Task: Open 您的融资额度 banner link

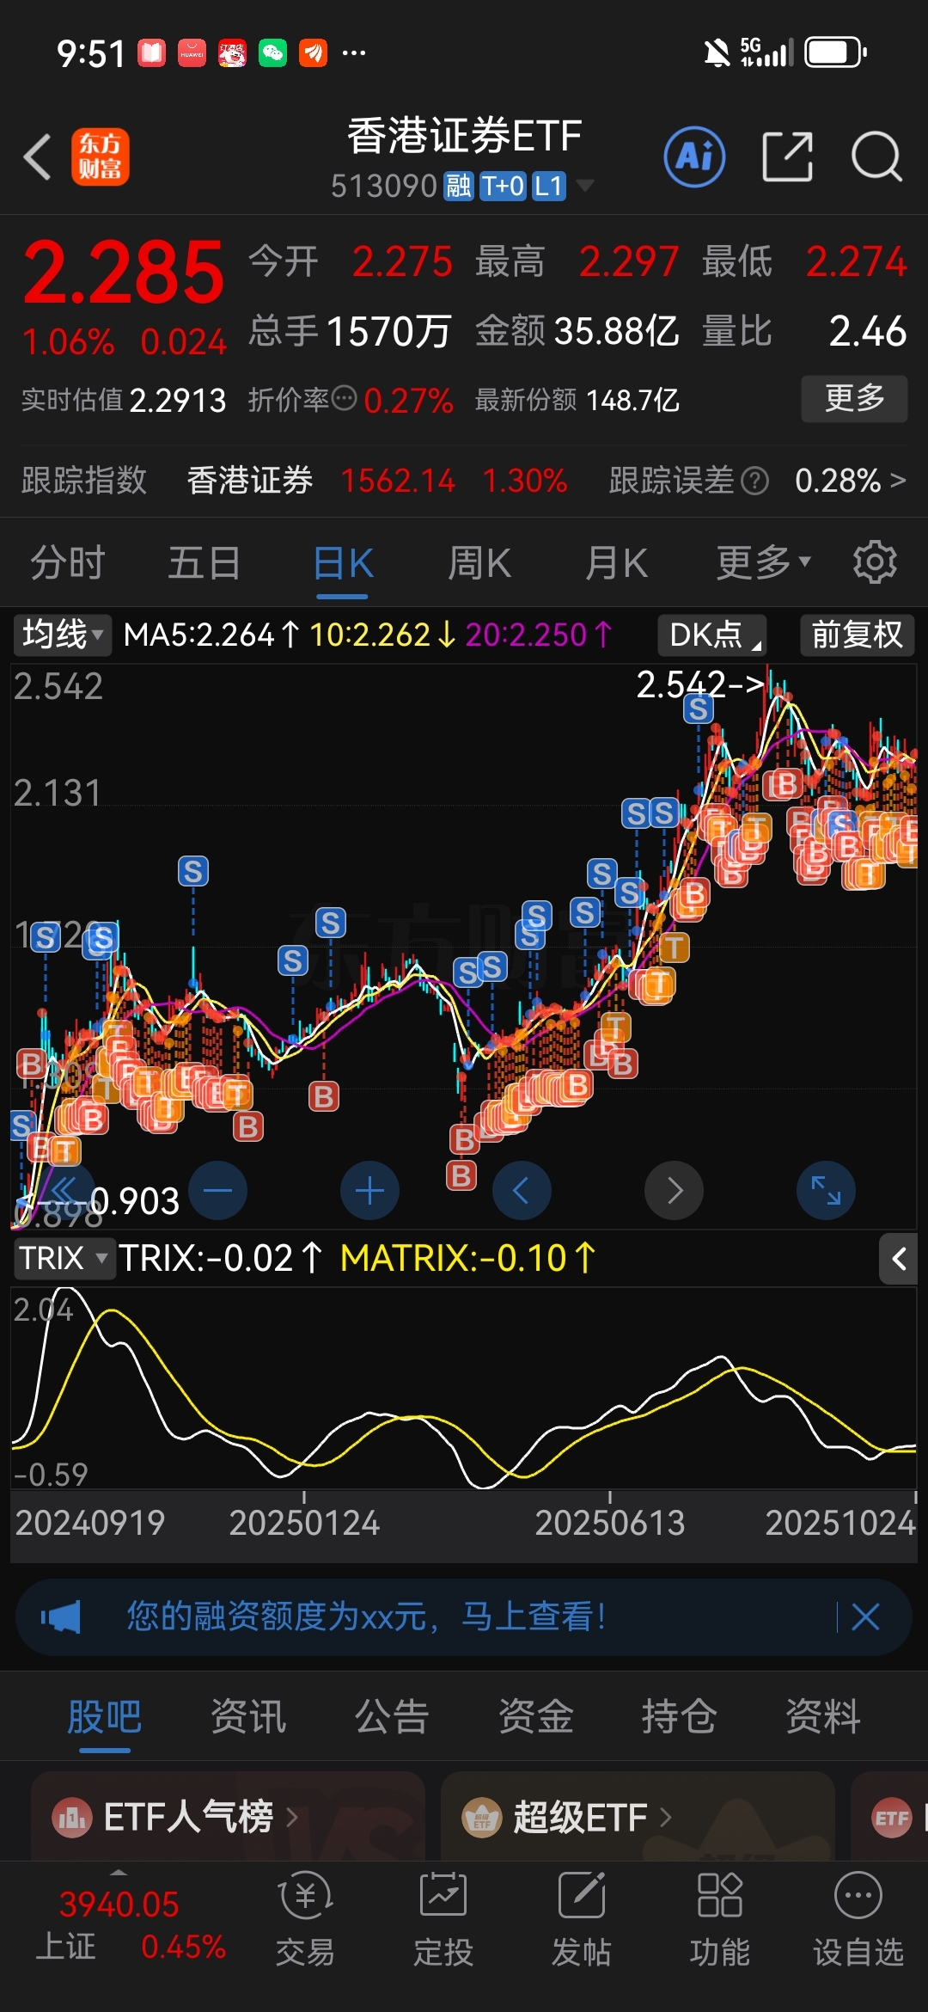Action: [367, 1616]
